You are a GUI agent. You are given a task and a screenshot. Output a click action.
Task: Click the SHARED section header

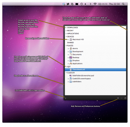click(x=71, y=43)
